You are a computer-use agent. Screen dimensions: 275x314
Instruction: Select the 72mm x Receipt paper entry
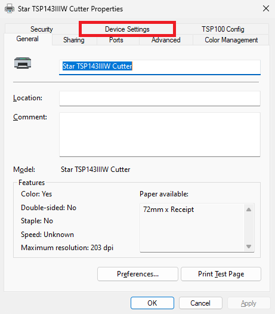(169, 210)
